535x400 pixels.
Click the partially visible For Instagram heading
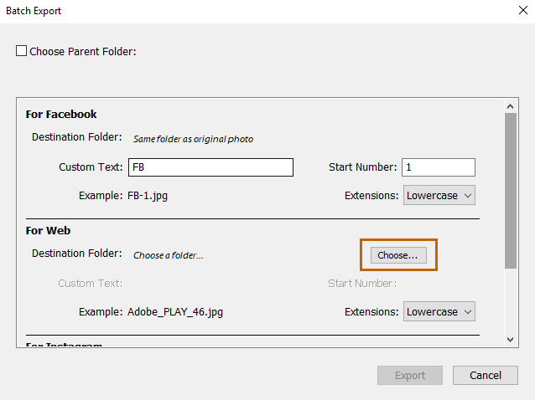tap(64, 345)
